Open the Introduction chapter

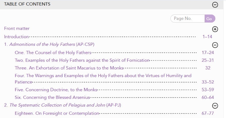[17, 37]
